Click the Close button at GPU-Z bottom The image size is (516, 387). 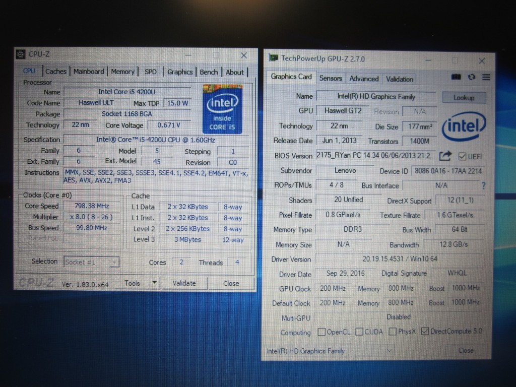[x=466, y=351]
